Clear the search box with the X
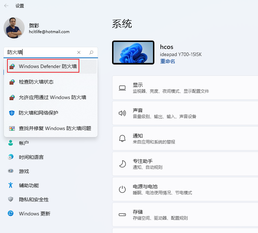Screen dimensions: 258x233 (79, 52)
